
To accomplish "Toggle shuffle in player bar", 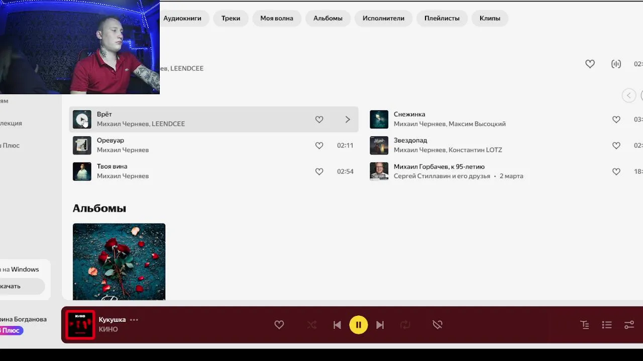I will point(312,325).
